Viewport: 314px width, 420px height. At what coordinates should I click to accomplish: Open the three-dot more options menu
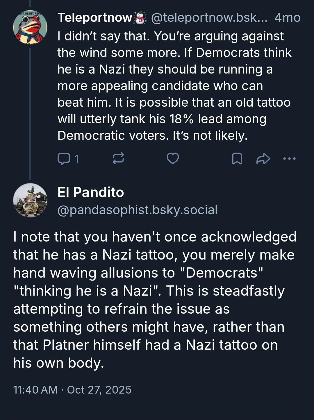289,159
